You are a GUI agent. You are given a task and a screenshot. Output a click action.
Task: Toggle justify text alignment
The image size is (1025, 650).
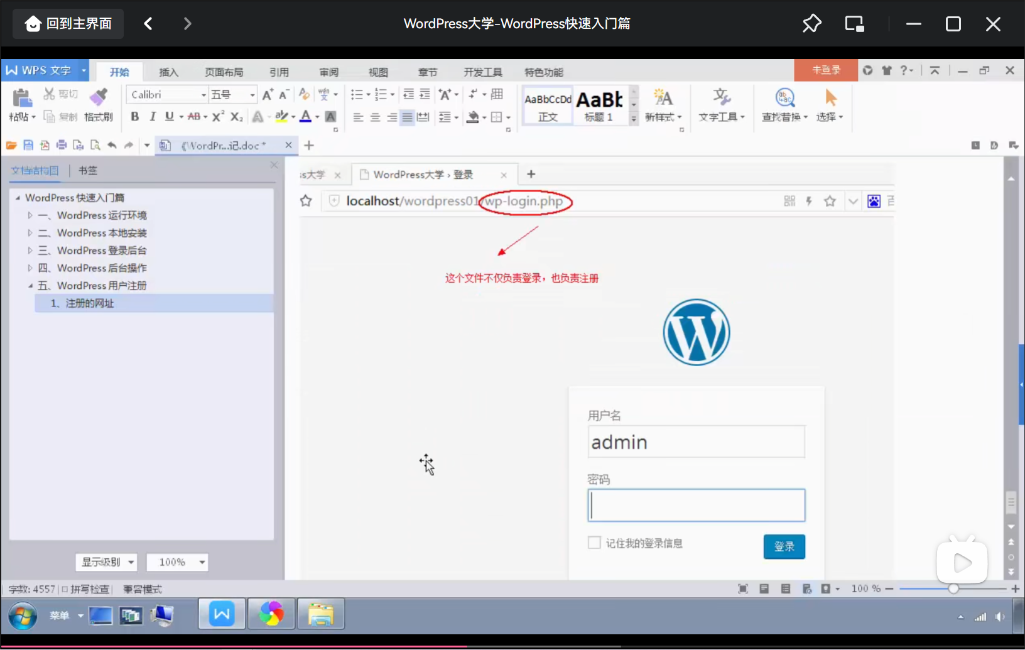click(408, 117)
